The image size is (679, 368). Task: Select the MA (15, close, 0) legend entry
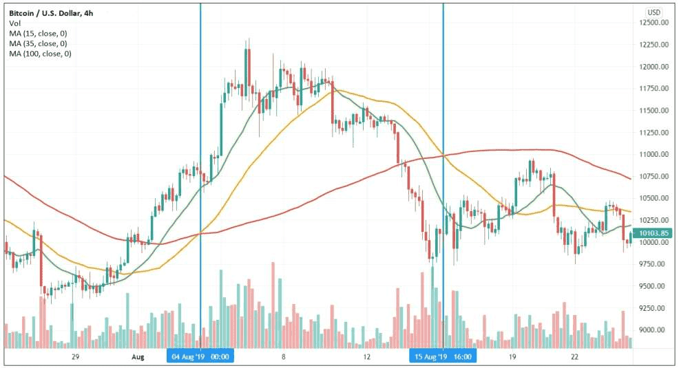(39, 33)
